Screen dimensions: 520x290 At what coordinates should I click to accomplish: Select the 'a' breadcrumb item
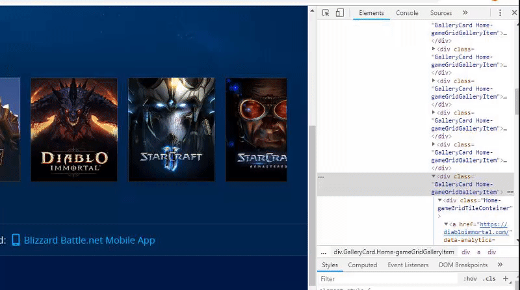[x=478, y=252]
